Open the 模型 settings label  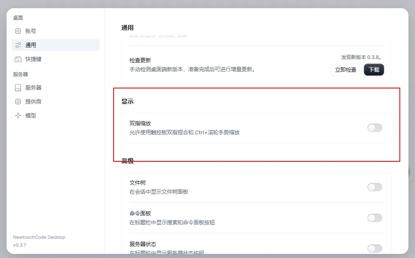[31, 115]
